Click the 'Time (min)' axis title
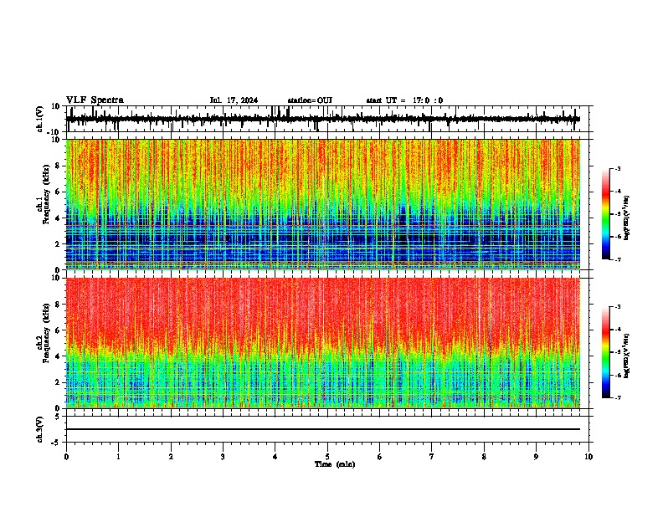 pyautogui.click(x=335, y=464)
